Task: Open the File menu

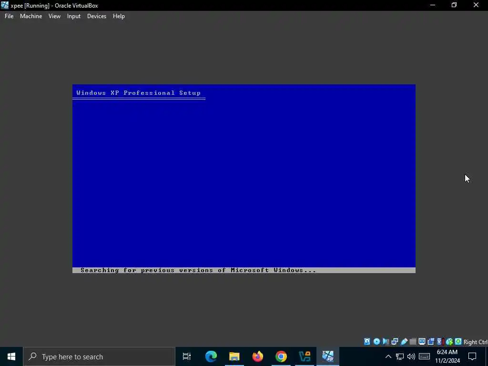Action: (9, 16)
